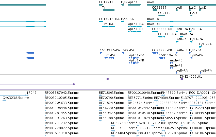Select the mwh gene label
The height and width of the screenshot is (137, 216).
pyautogui.click(x=151, y=2)
